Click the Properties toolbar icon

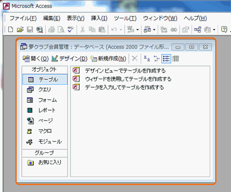pos(186,30)
